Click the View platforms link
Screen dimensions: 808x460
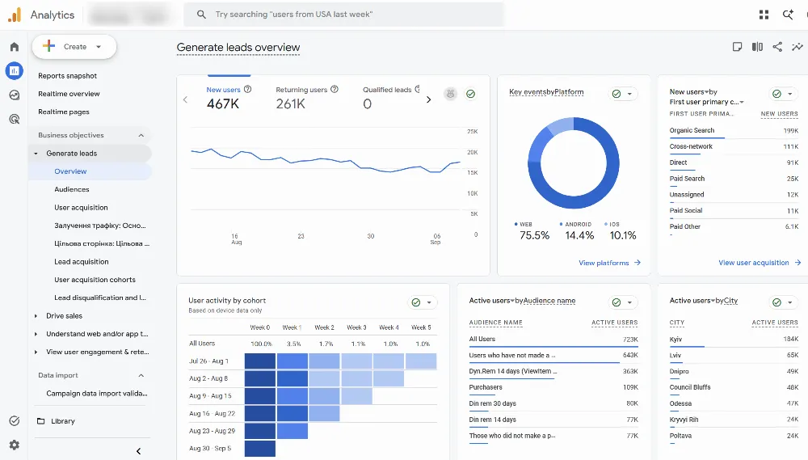[604, 263]
